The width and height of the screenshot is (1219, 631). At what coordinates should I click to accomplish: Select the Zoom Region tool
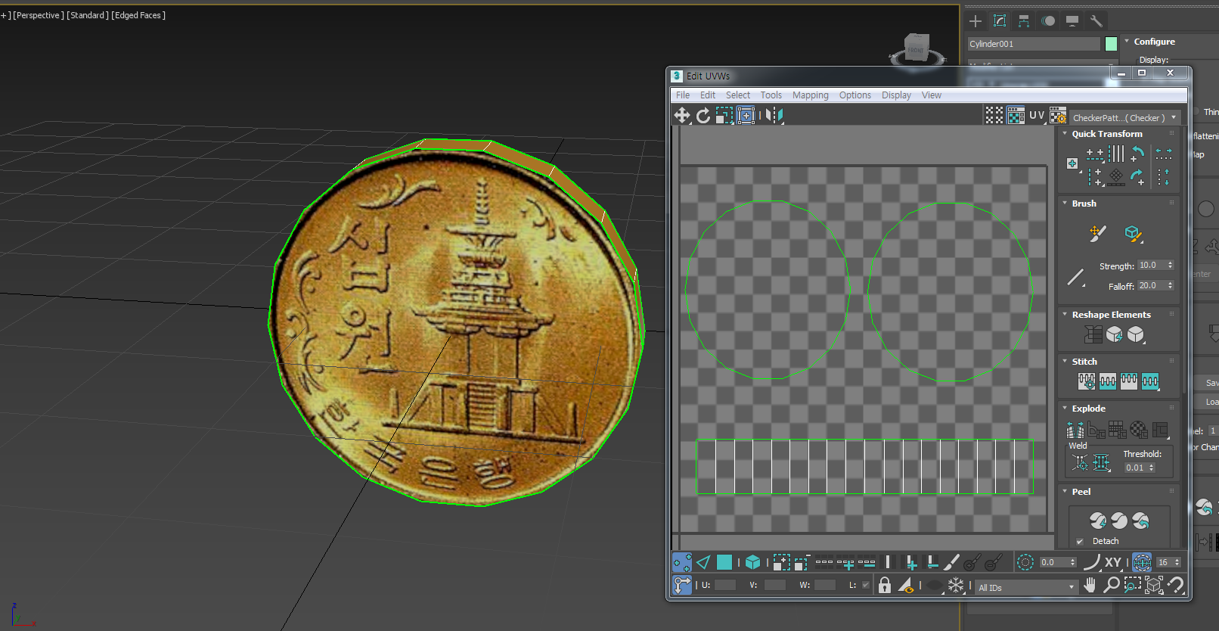(1132, 586)
